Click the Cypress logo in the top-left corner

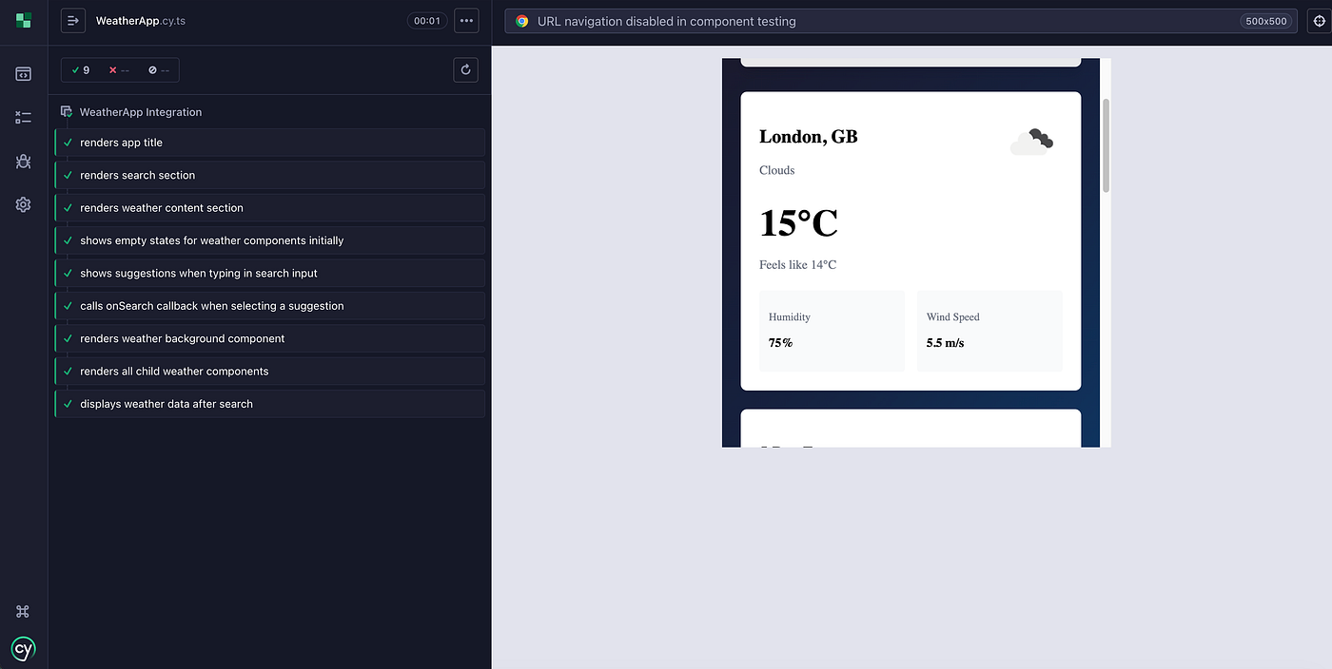click(x=24, y=20)
